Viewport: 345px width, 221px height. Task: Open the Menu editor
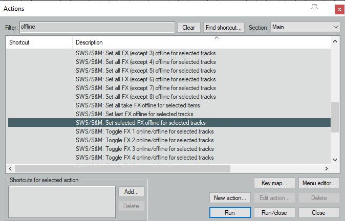319,183
